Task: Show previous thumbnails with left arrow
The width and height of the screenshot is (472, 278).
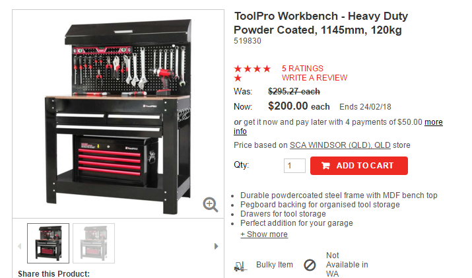Action: click(20, 246)
